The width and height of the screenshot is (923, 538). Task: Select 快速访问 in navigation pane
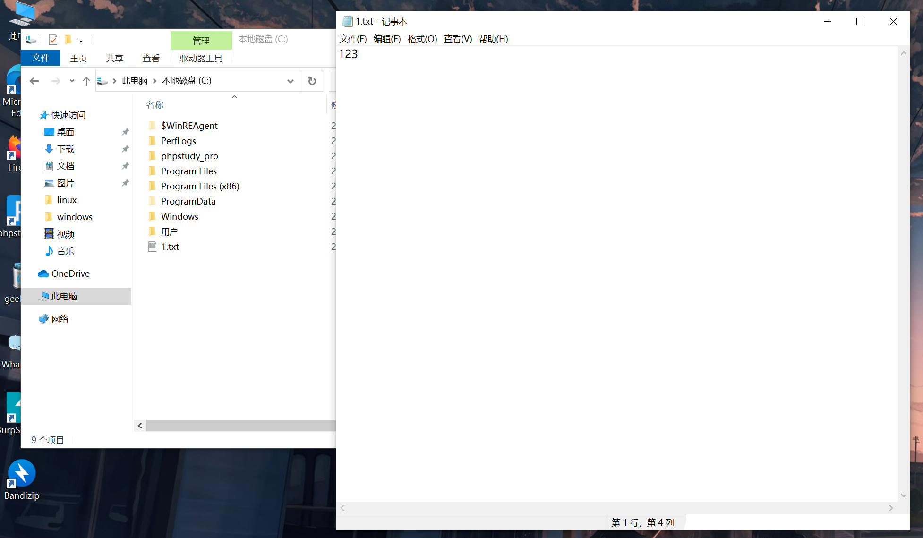point(68,115)
